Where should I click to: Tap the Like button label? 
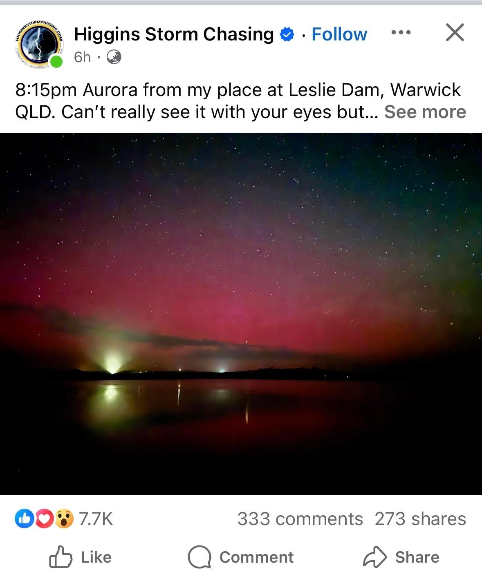point(96,557)
